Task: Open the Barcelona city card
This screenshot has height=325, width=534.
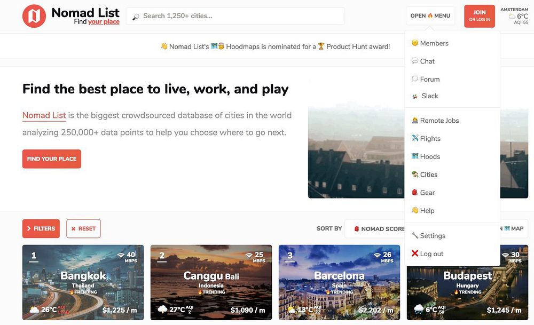Action: pyautogui.click(x=339, y=282)
